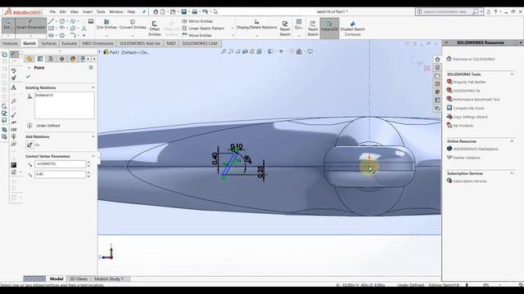Toggle Shaded Sketch Contours
The height and width of the screenshot is (294, 524).
tap(353, 29)
